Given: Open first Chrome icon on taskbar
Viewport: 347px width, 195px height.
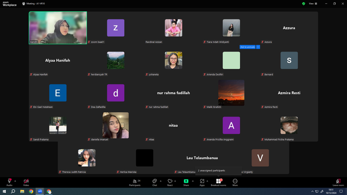Looking at the screenshot, I should coord(31,191).
